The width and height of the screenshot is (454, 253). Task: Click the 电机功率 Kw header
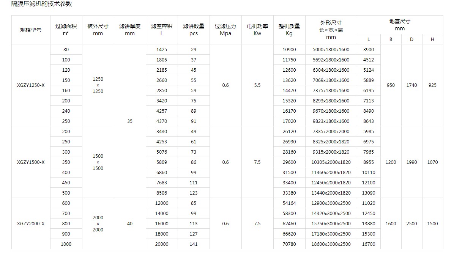tap(257, 30)
